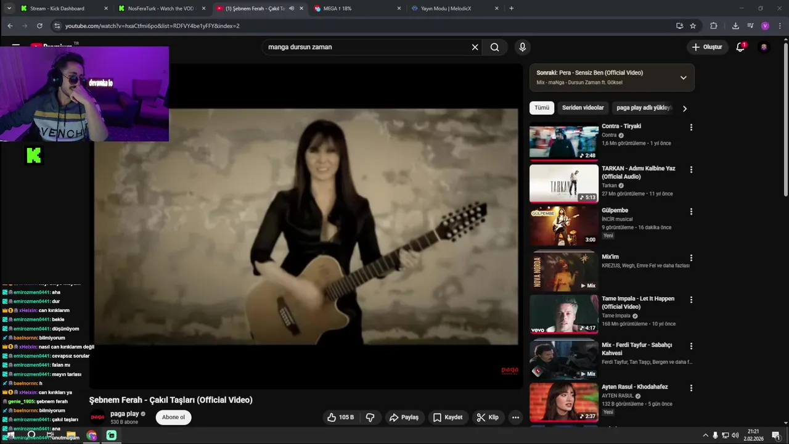Open the paga play channel name link
This screenshot has width=789, height=444.
coord(125,414)
